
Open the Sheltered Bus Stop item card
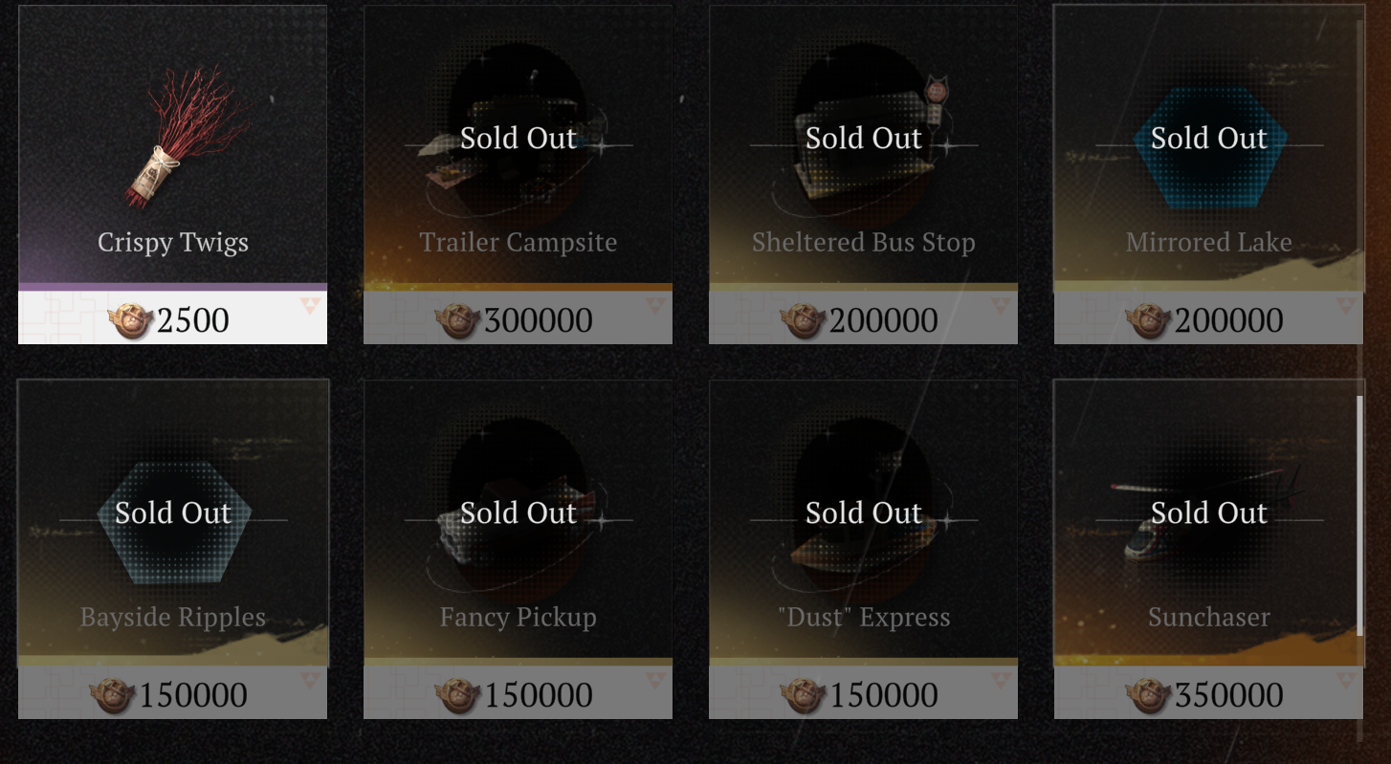pos(863,174)
